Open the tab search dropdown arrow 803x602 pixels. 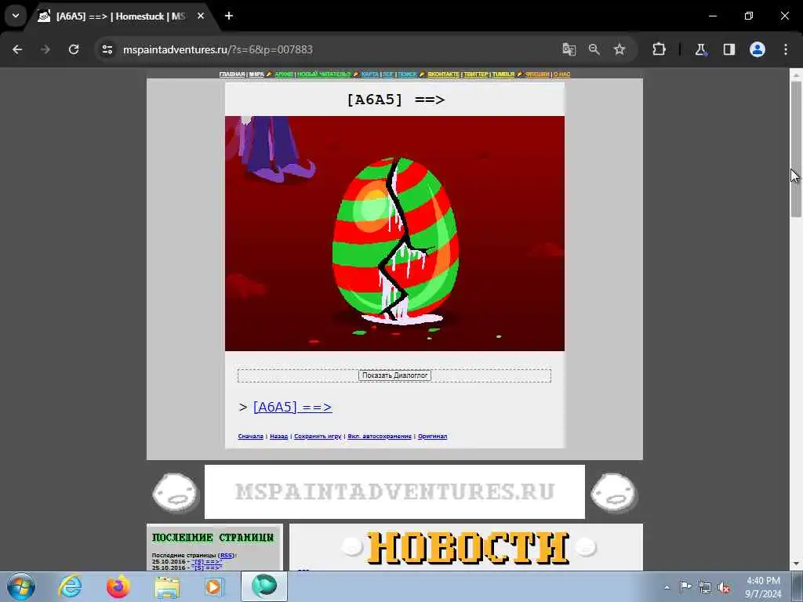click(16, 16)
